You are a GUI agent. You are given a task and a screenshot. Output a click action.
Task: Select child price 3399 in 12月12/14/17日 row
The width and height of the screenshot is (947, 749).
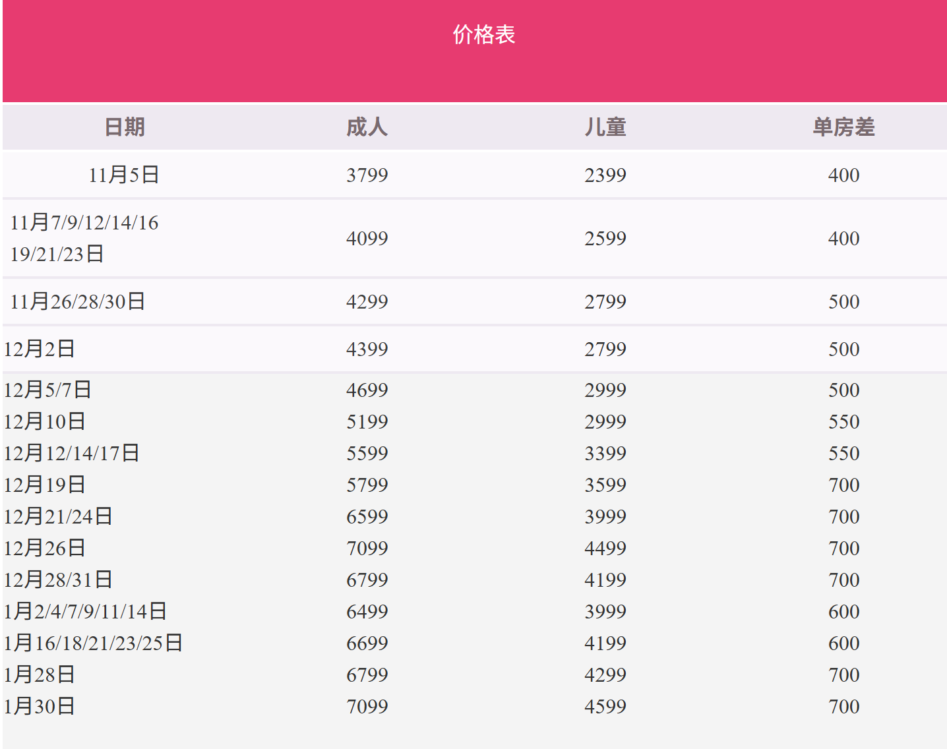point(605,453)
